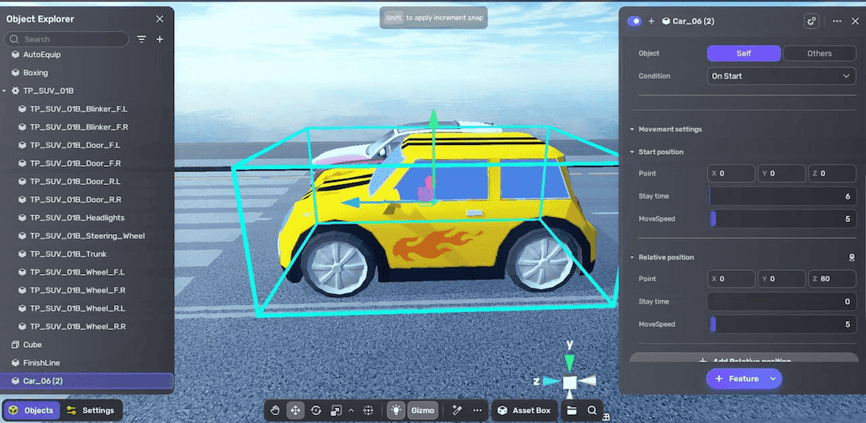866x423 pixels.
Task: Collapse the TP_SUV_01B tree node
Action: pyautogui.click(x=5, y=91)
